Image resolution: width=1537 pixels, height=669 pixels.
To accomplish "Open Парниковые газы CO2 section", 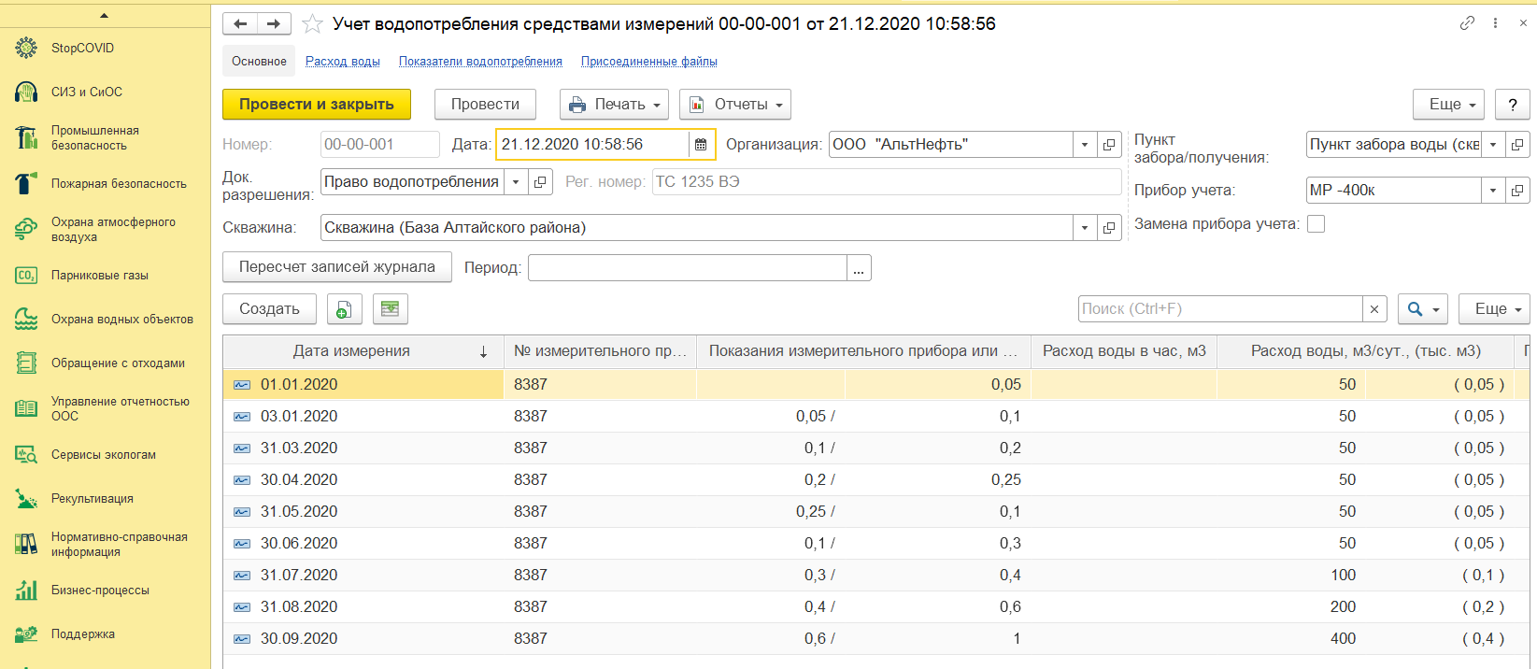I will (x=99, y=276).
